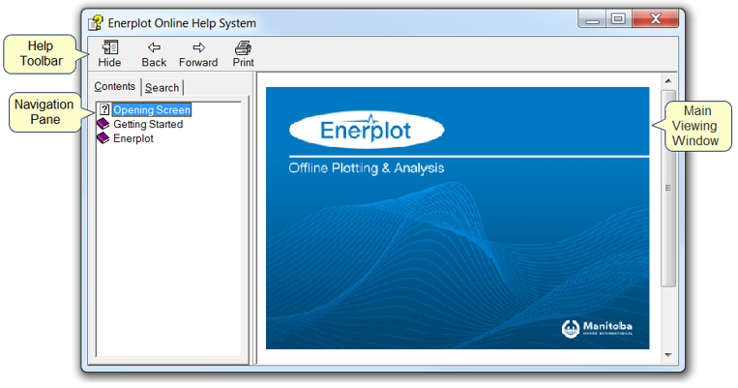The image size is (738, 388).
Task: Click the Enerplot purple book icon
Action: point(103,138)
